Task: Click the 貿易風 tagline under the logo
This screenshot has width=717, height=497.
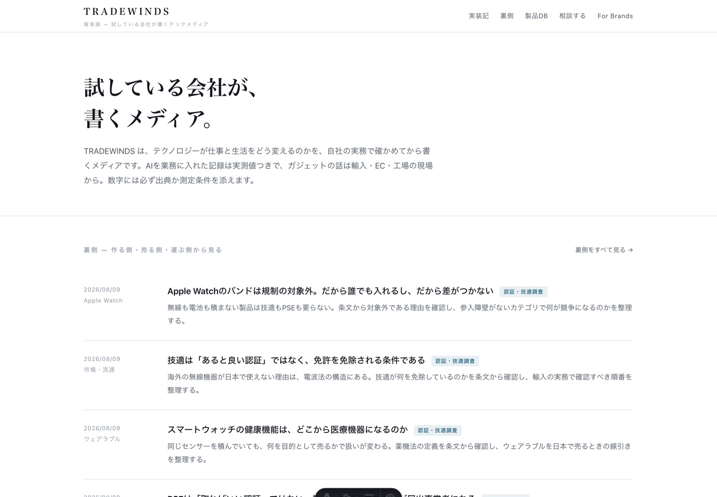Action: tap(146, 24)
